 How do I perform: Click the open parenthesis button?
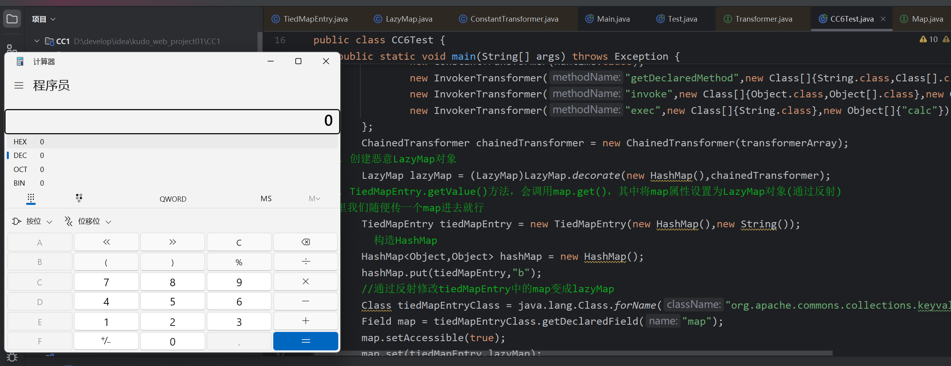coord(106,262)
